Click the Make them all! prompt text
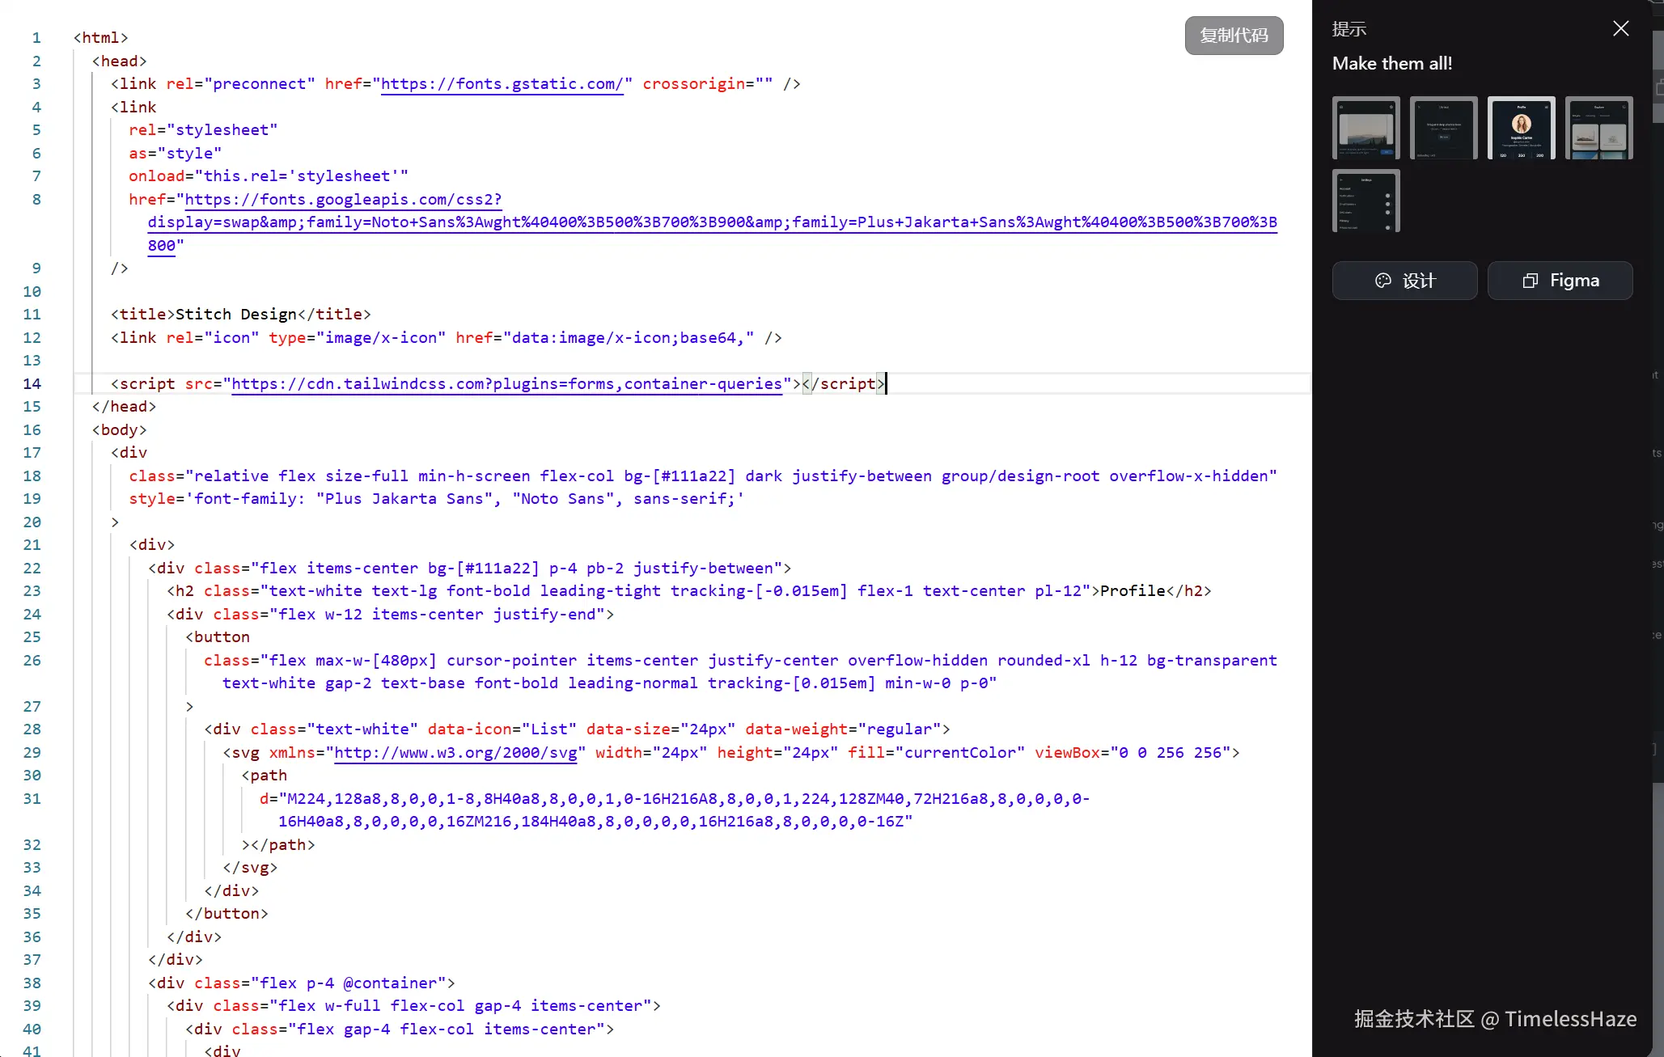Screen dimensions: 1664x1057 1391,64
